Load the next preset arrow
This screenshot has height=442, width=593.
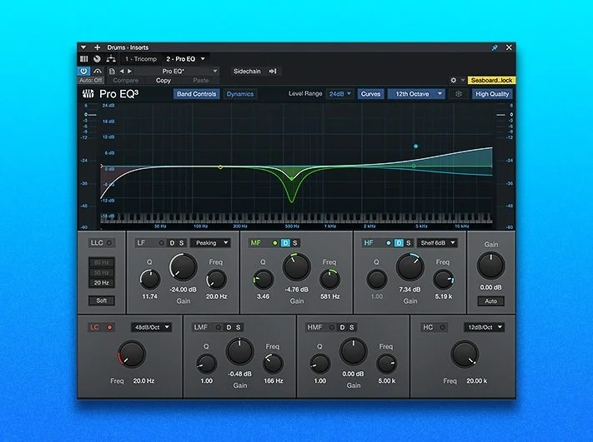129,71
